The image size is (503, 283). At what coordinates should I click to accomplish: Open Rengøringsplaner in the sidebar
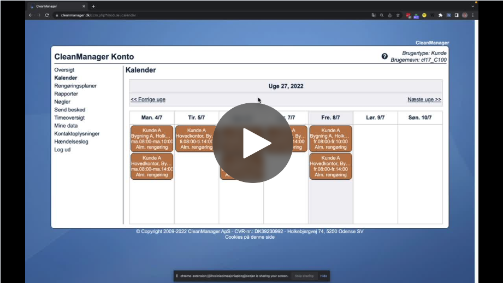pos(75,86)
